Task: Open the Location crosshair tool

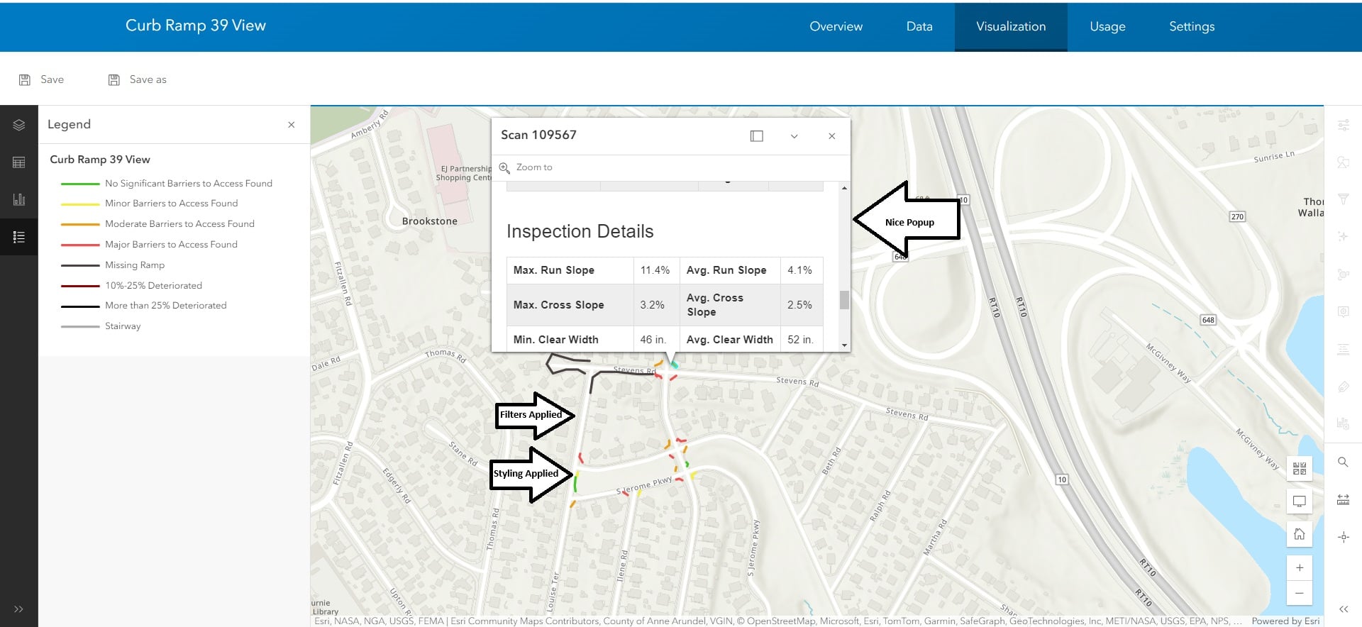Action: (1344, 537)
